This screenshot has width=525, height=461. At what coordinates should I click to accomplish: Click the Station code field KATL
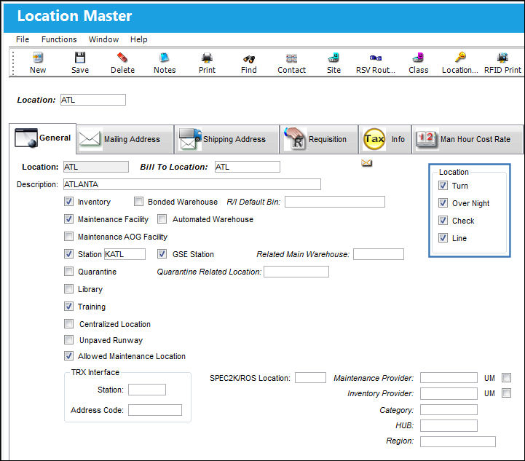[125, 254]
